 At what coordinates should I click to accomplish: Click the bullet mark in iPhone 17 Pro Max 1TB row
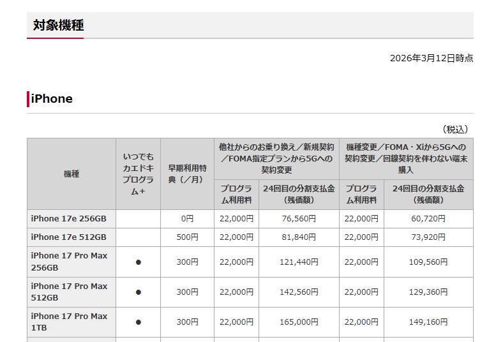[x=138, y=322]
